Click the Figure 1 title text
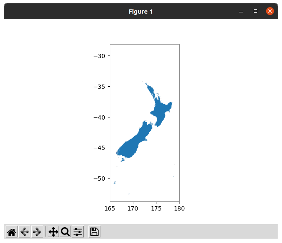Screen dimensions: 282x243 pyautogui.click(x=141, y=12)
